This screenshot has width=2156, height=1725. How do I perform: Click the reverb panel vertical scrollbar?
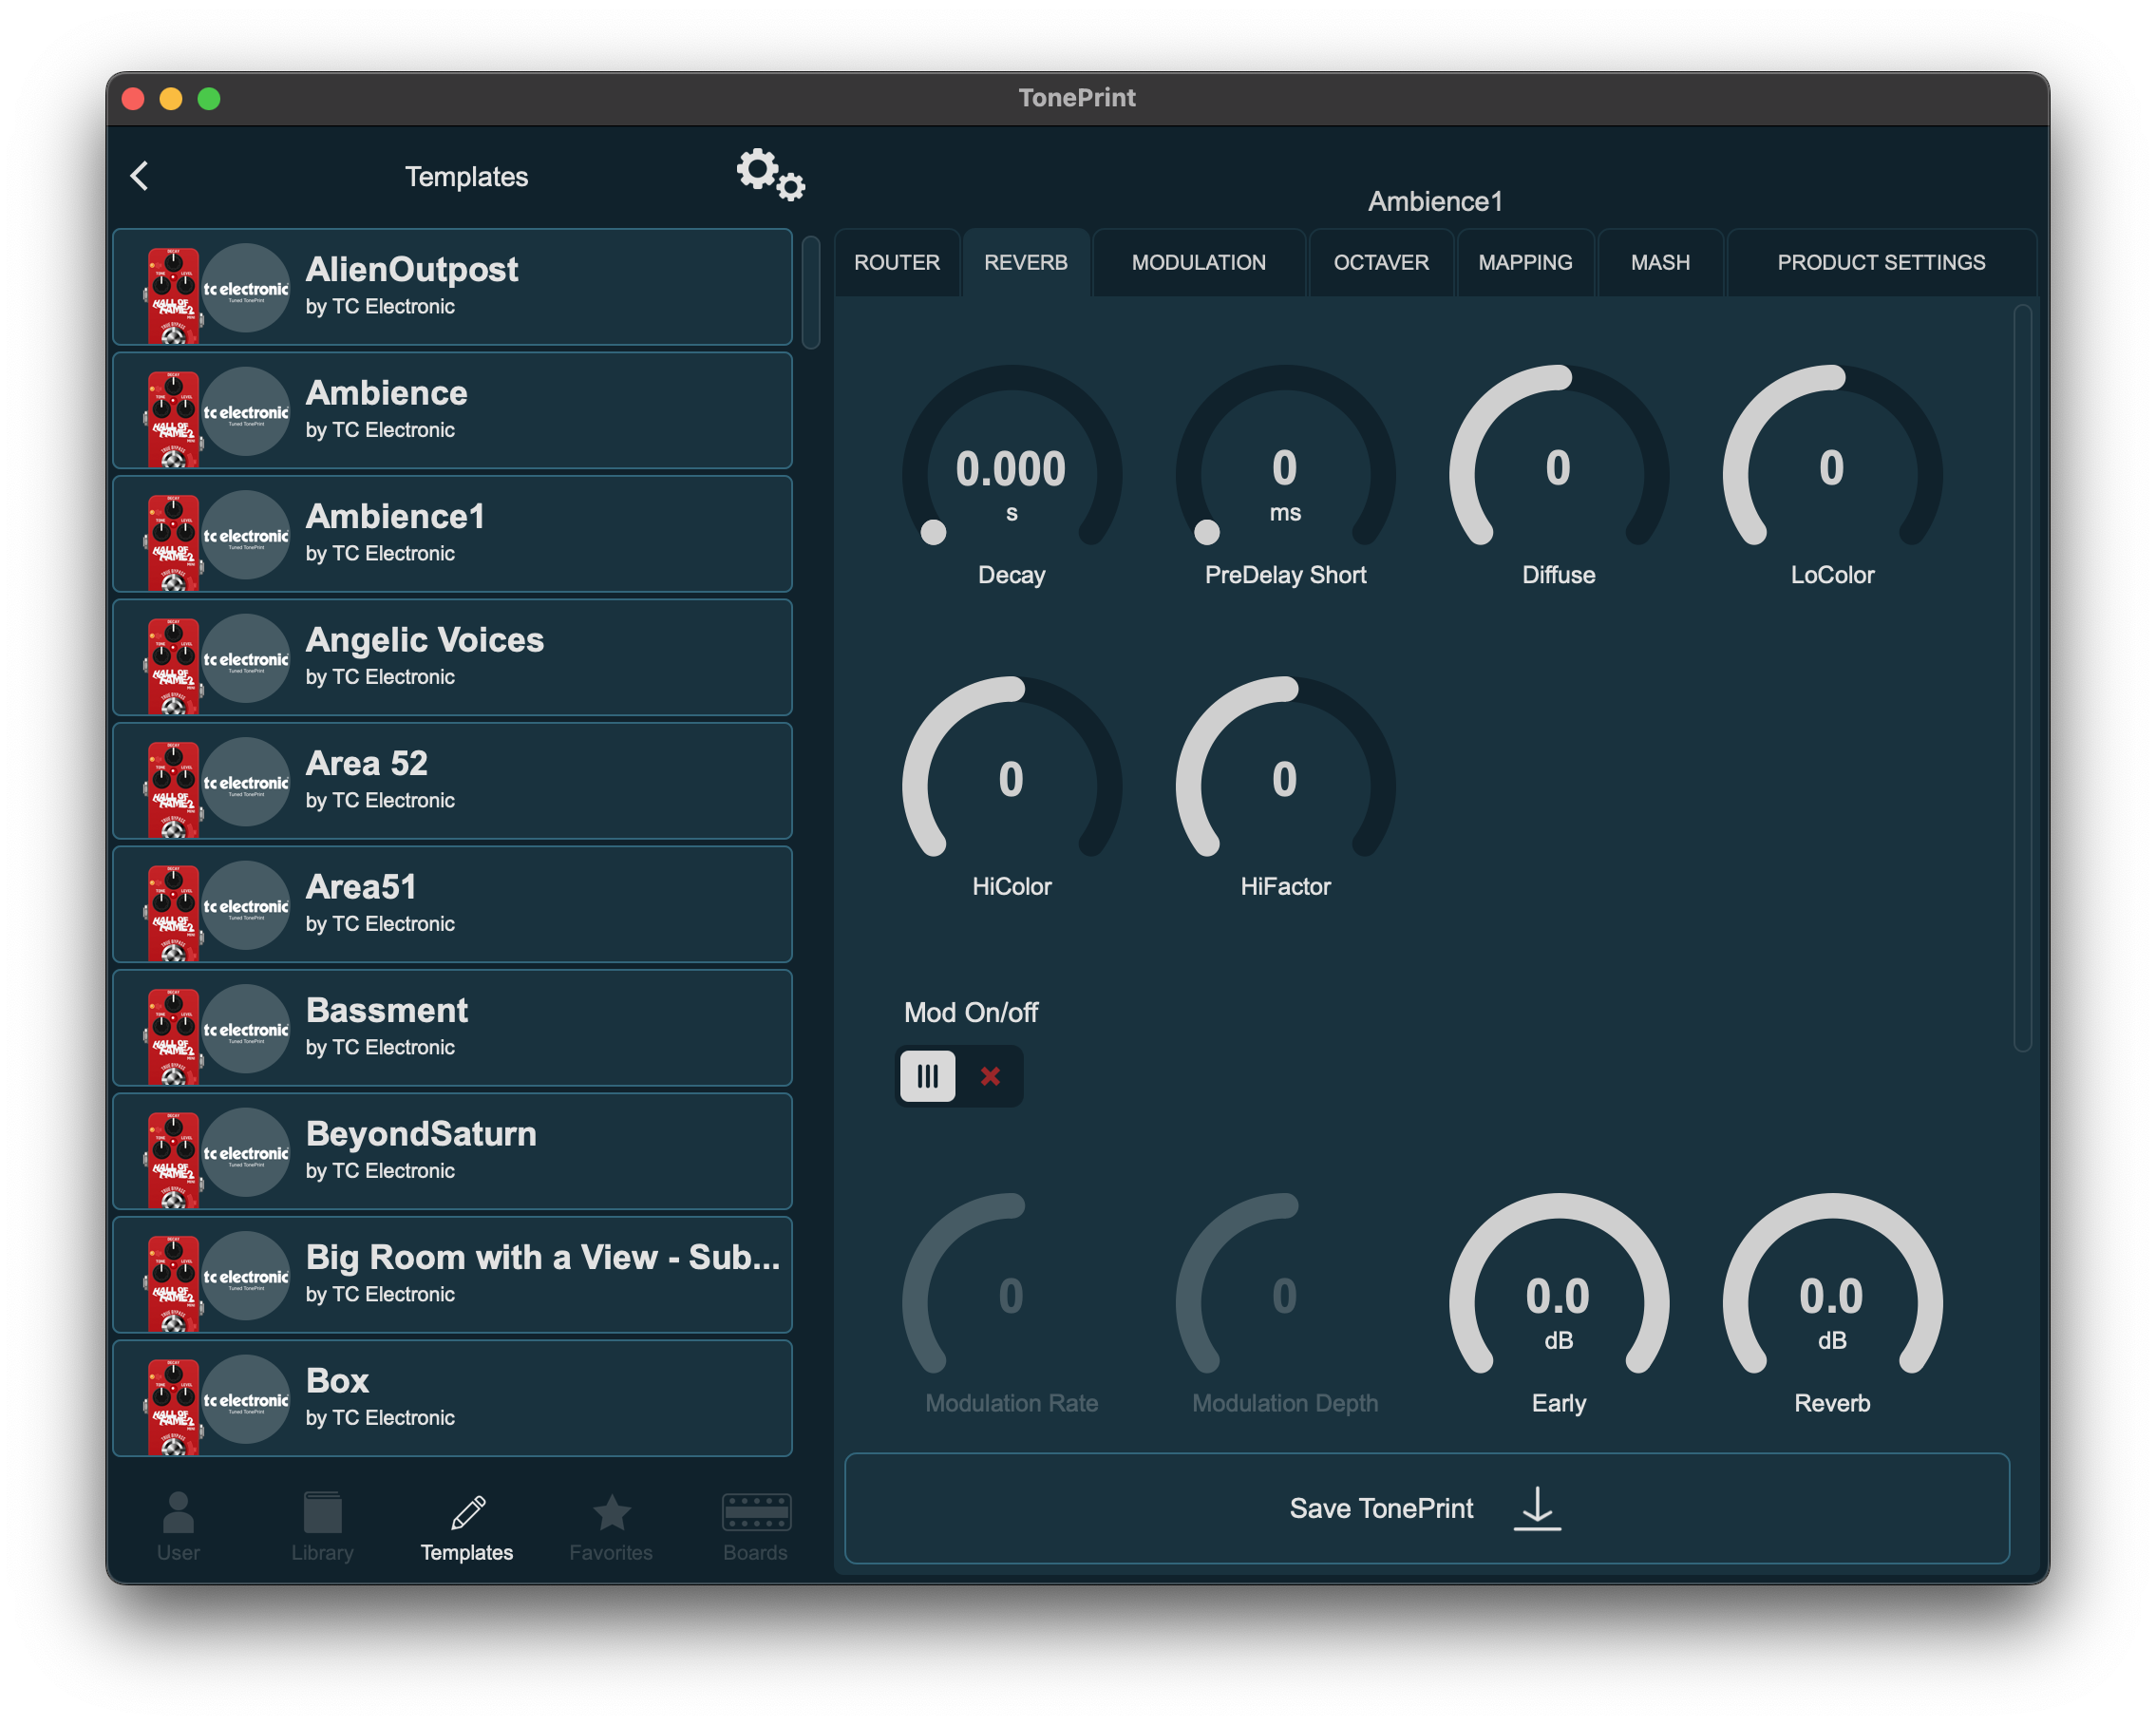click(2022, 678)
